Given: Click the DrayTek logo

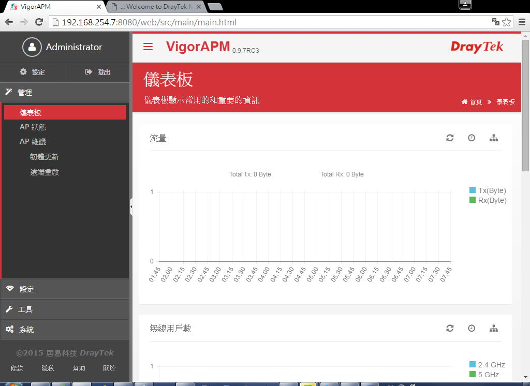Looking at the screenshot, I should pyautogui.click(x=477, y=47).
